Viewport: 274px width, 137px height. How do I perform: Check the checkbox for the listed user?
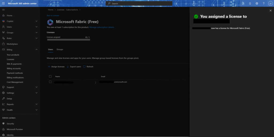pos(50,82)
